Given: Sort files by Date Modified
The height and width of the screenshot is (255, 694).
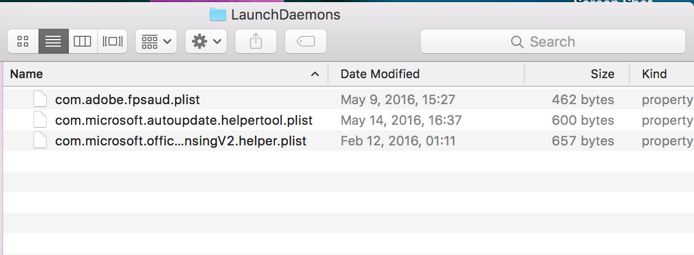Looking at the screenshot, I should 380,74.
